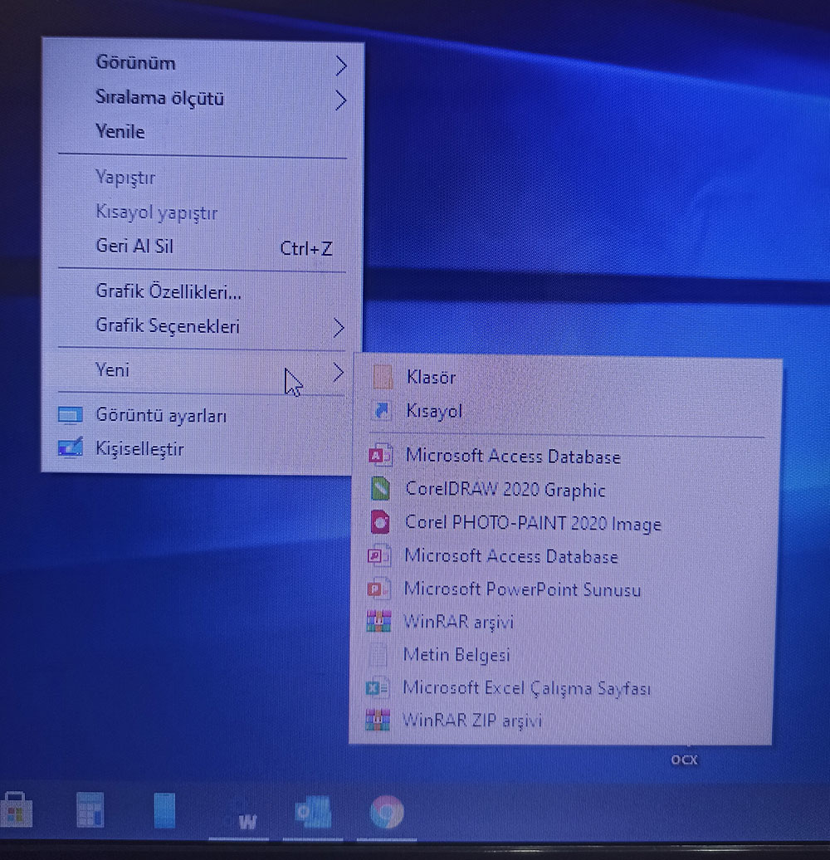Click the Kişiselleştir paintbrush icon
Screen dimensions: 830x860
coord(71,447)
